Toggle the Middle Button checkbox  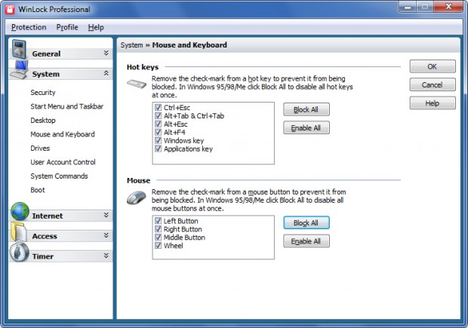click(159, 238)
